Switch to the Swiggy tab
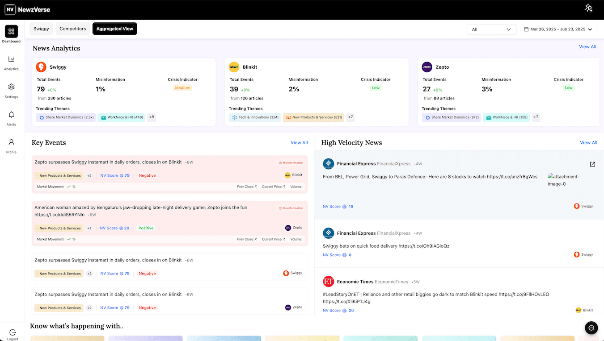 pyautogui.click(x=41, y=29)
